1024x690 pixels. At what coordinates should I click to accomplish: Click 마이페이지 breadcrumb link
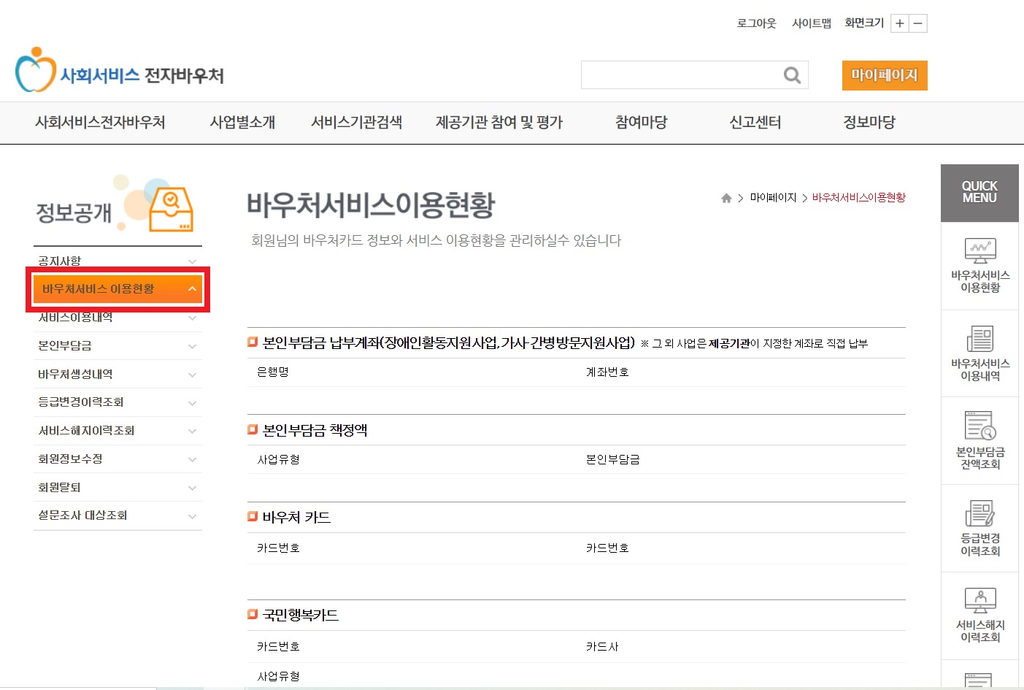coord(773,198)
